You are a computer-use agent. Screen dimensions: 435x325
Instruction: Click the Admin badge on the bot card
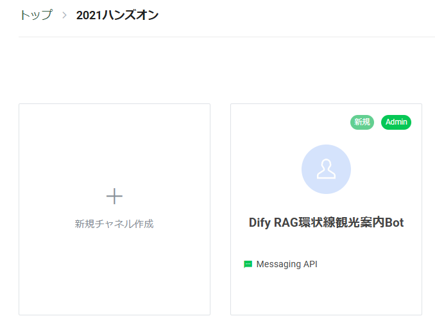396,122
